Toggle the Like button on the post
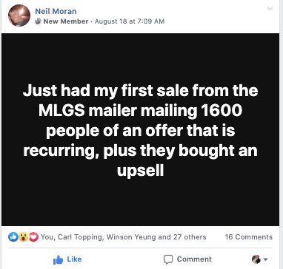Viewport: 283px width, 269px height. (67, 259)
